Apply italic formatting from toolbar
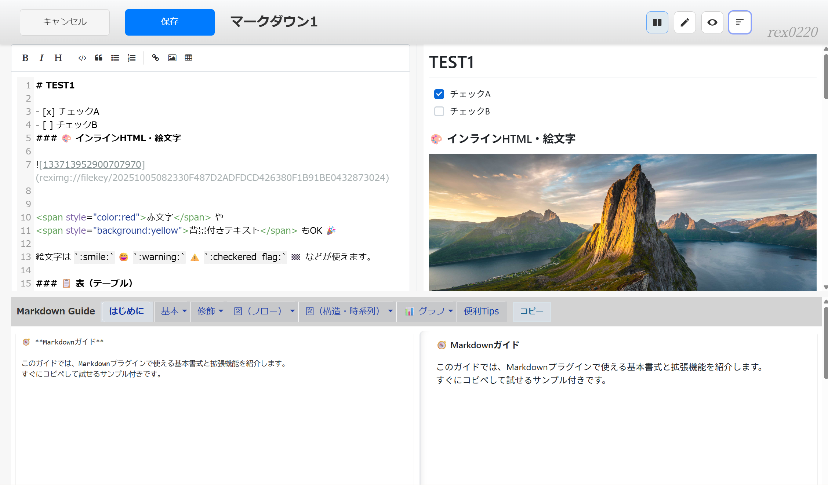Screen dimensions: 828x485 [41, 58]
